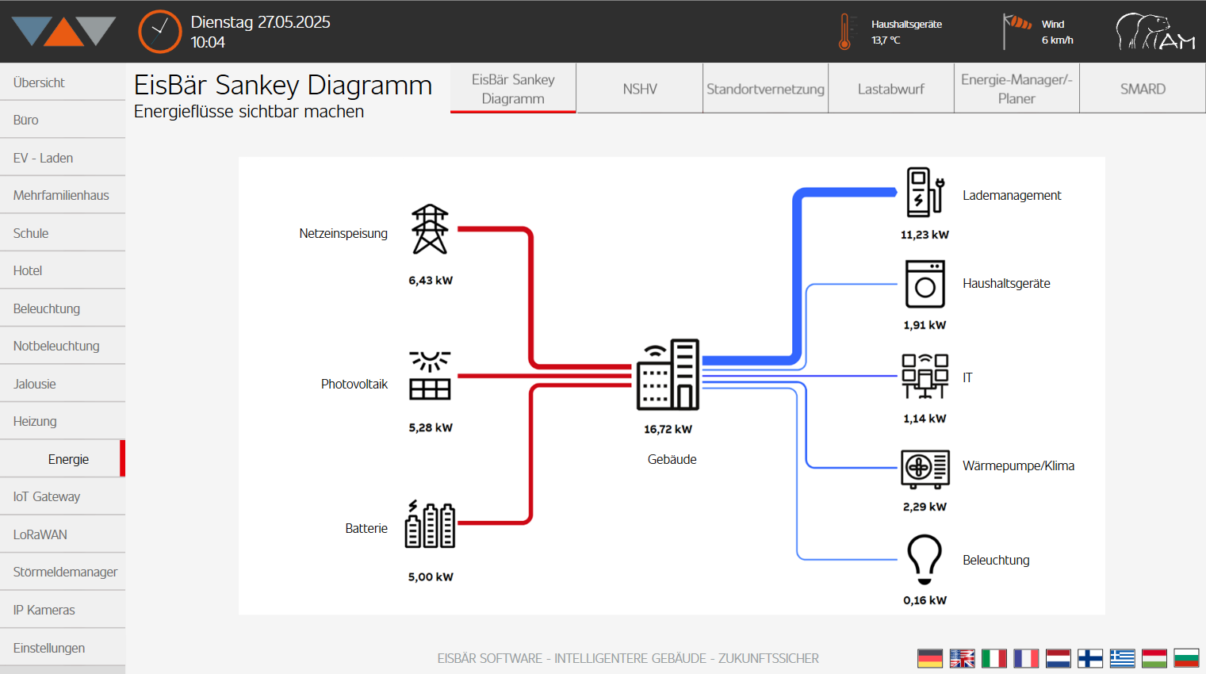Select the power pylon Netzeinspeisung icon
The image size is (1206, 674).
pyautogui.click(x=431, y=229)
